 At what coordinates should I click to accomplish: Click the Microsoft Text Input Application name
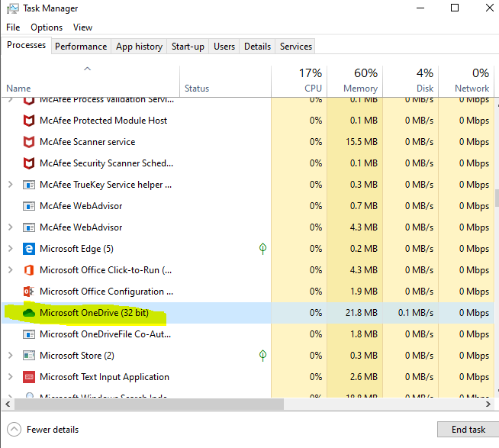[105, 377]
